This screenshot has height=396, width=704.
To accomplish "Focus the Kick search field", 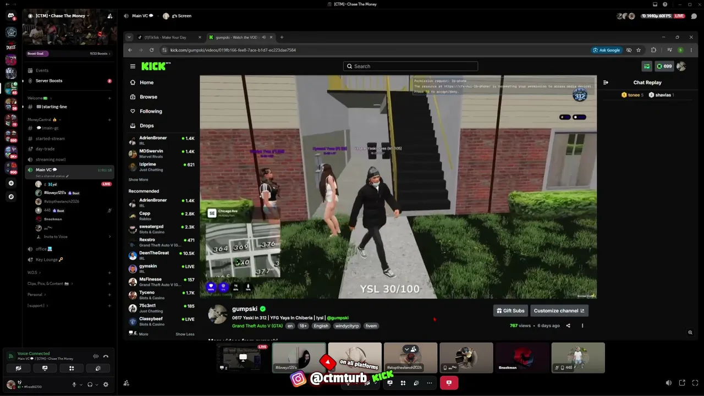I will 410,66.
